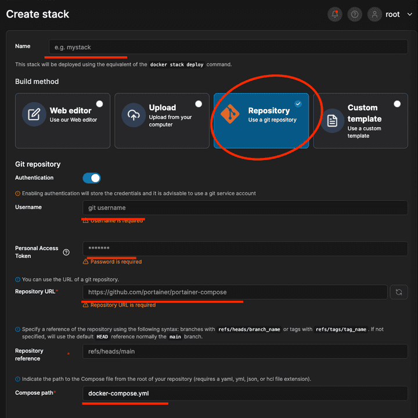The height and width of the screenshot is (418, 418).
Task: Select the Web editor radio button
Action: (100, 104)
